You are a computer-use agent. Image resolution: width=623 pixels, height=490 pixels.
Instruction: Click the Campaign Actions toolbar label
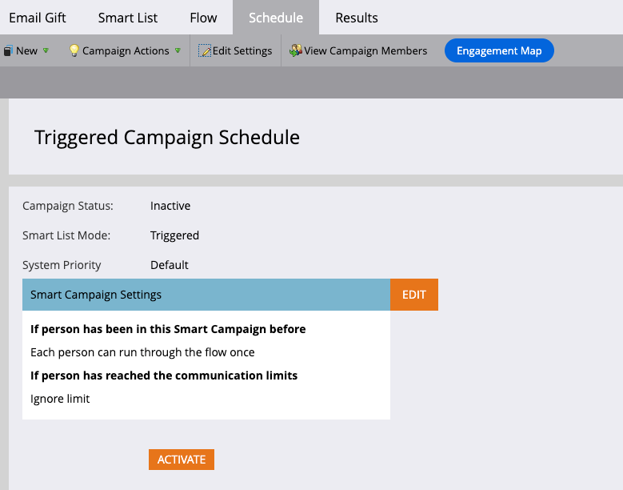[x=126, y=51]
